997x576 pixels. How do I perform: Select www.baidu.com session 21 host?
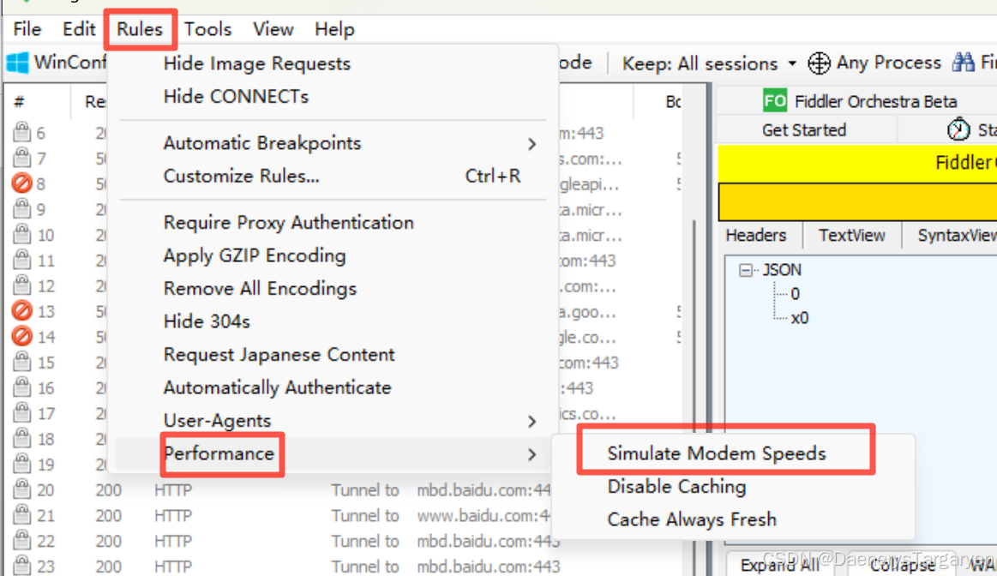pos(483,516)
